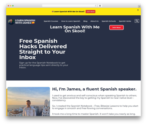147x125 pixels.
Task: Click the browser reload icon
Action: click(x=96, y=6)
